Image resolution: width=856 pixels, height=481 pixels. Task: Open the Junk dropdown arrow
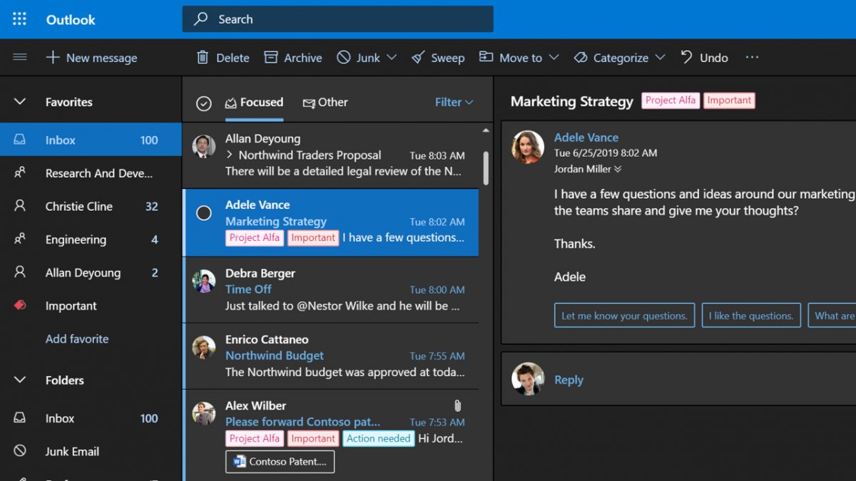pyautogui.click(x=392, y=57)
